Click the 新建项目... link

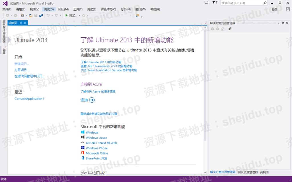pos(22,64)
